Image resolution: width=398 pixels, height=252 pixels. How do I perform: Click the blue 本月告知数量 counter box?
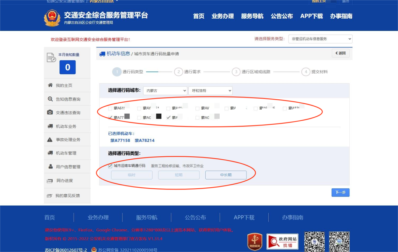67,67
